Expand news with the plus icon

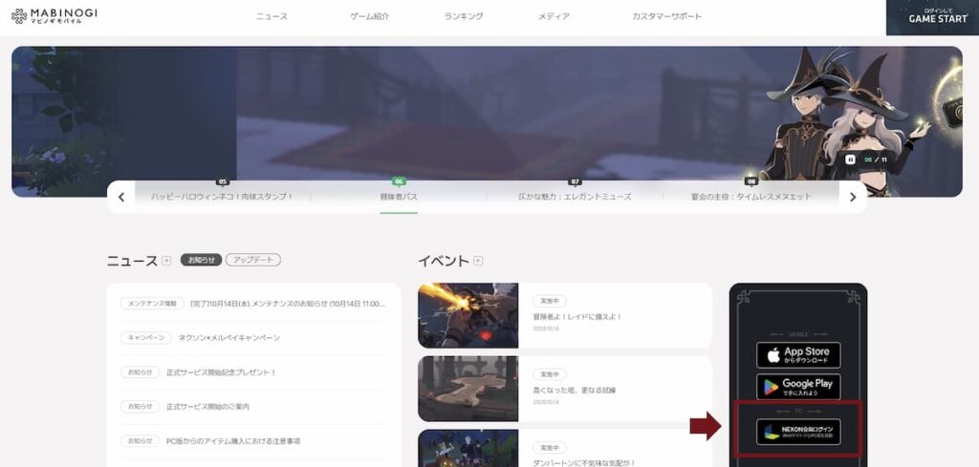tap(166, 261)
